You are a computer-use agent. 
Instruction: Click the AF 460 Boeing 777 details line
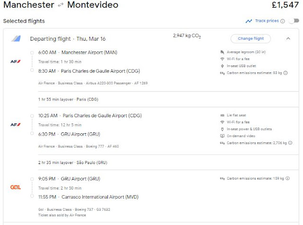pyautogui.click(x=79, y=146)
